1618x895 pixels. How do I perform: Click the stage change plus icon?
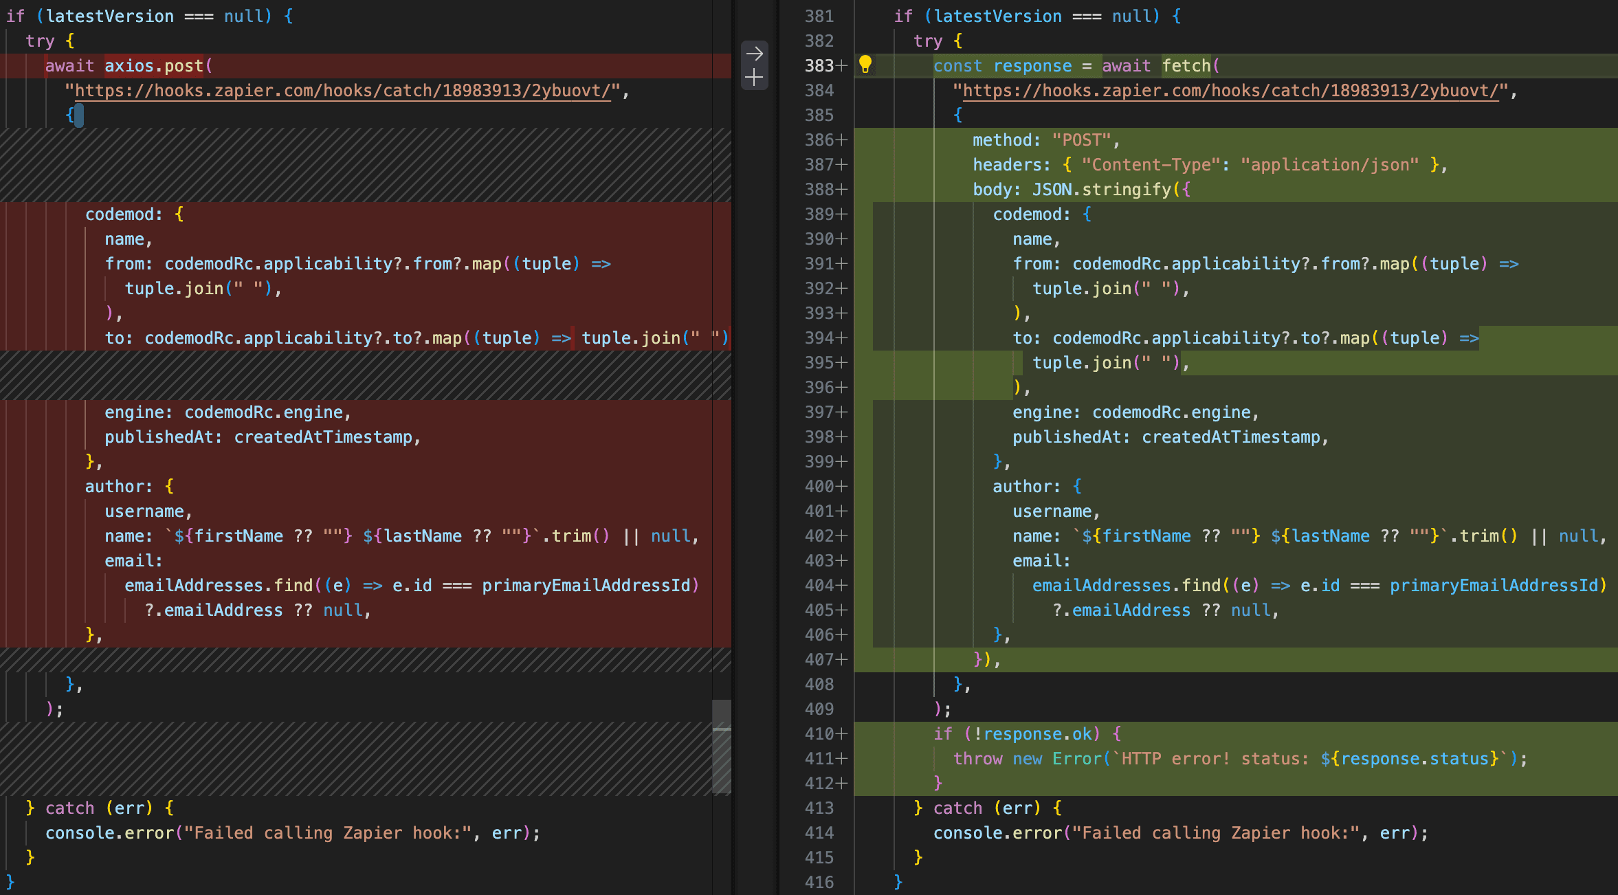(754, 77)
